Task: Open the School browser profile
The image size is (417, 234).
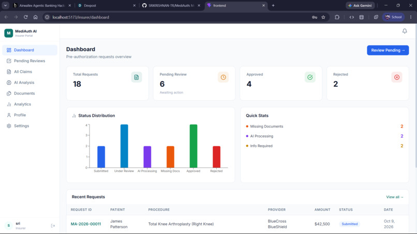Action: 393,17
